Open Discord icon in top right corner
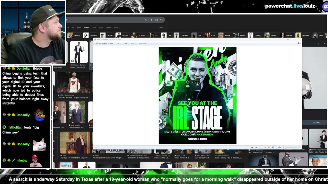This screenshot has height=184, width=328. (325, 6)
